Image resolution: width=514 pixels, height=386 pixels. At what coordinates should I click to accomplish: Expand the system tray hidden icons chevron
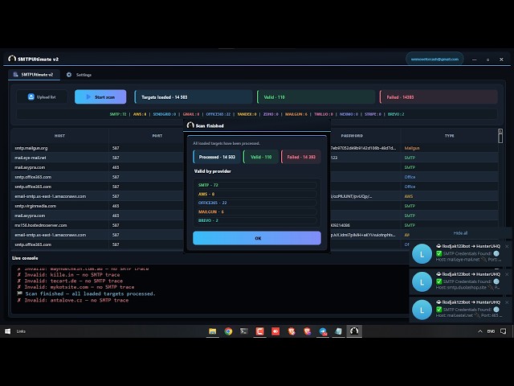click(x=480, y=331)
